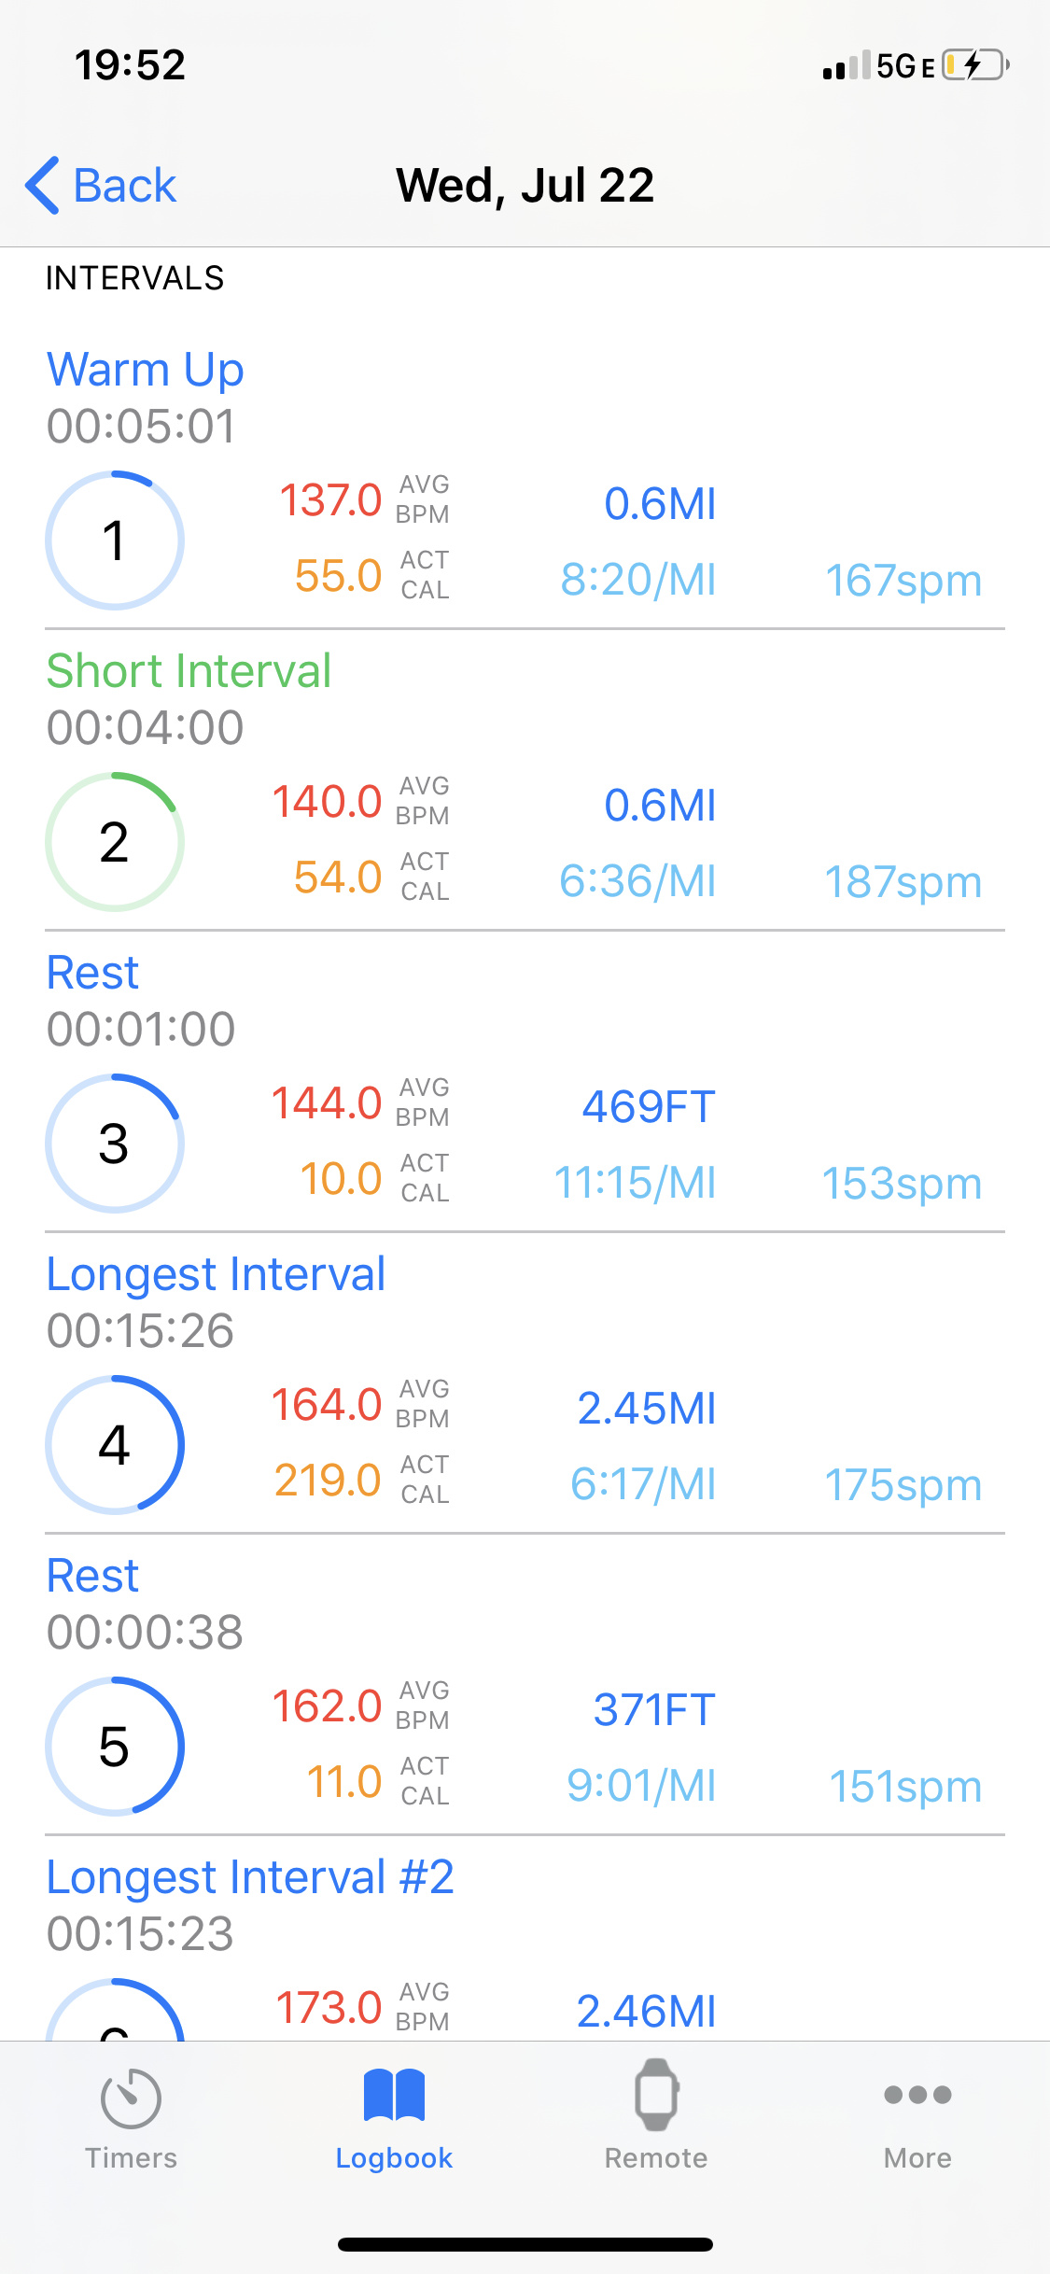Viewport: 1050px width, 2274px height.
Task: Open the More ellipsis icon
Action: pos(917,2095)
